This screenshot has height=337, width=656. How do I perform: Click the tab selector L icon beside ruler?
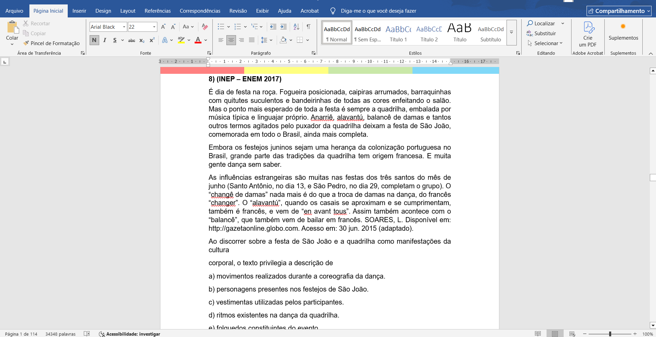(x=5, y=62)
